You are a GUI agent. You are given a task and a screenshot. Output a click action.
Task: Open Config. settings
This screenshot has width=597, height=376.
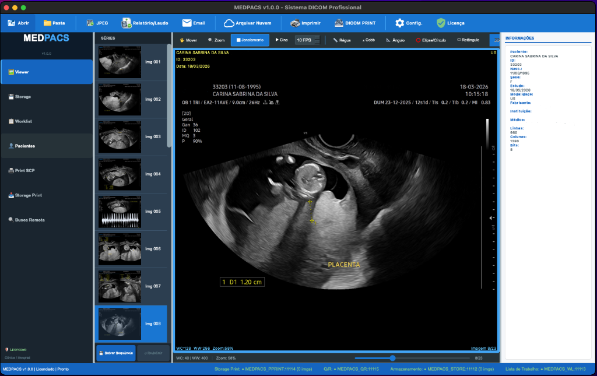pyautogui.click(x=409, y=23)
